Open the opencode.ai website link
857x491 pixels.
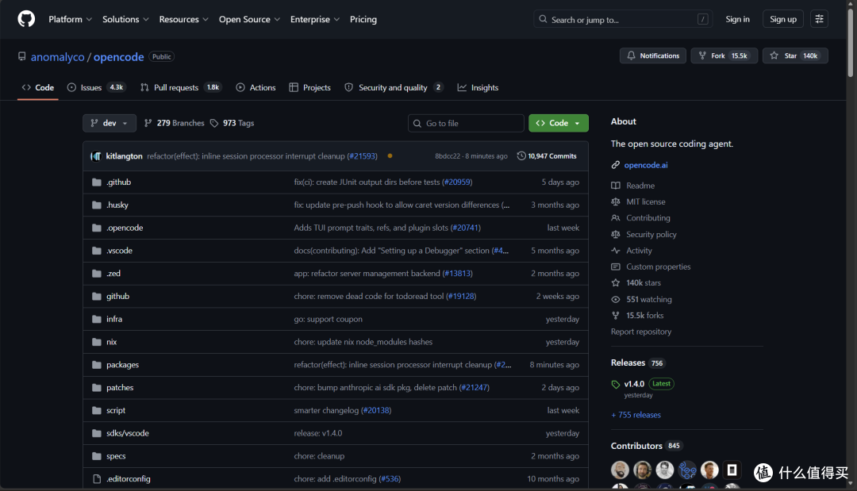645,165
